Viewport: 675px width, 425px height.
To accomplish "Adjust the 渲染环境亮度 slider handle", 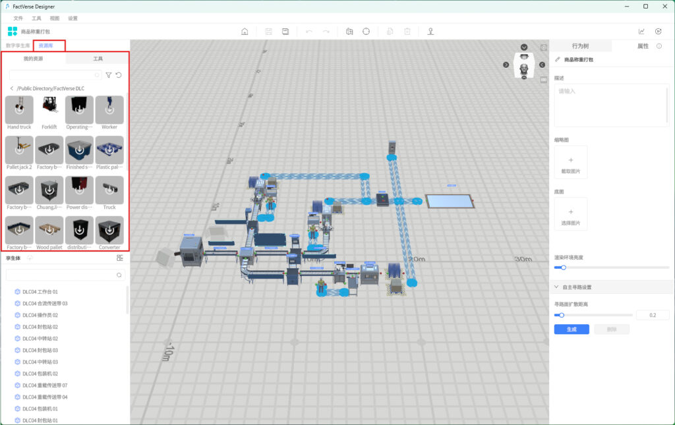I will 563,268.
